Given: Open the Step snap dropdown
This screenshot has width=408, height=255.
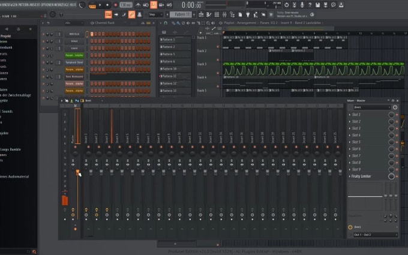Looking at the screenshot, I should [155, 14].
